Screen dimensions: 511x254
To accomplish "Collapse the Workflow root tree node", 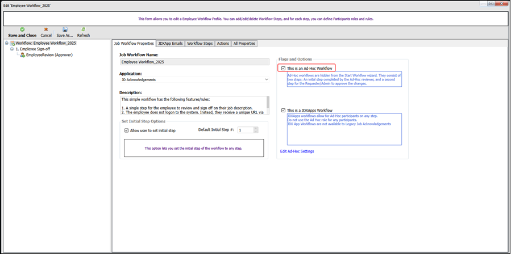I will 7,43.
